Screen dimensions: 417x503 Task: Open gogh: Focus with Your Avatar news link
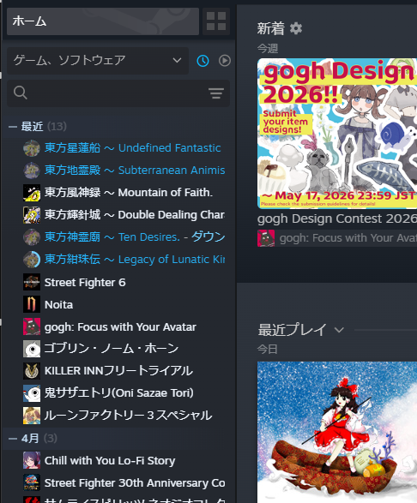pos(347,238)
